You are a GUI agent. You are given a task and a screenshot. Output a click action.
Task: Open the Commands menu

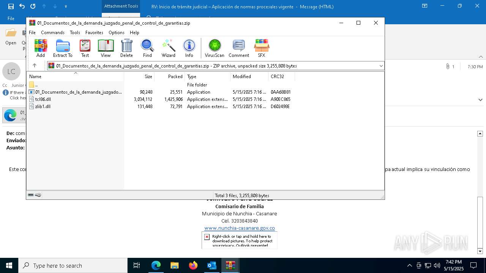[53, 33]
